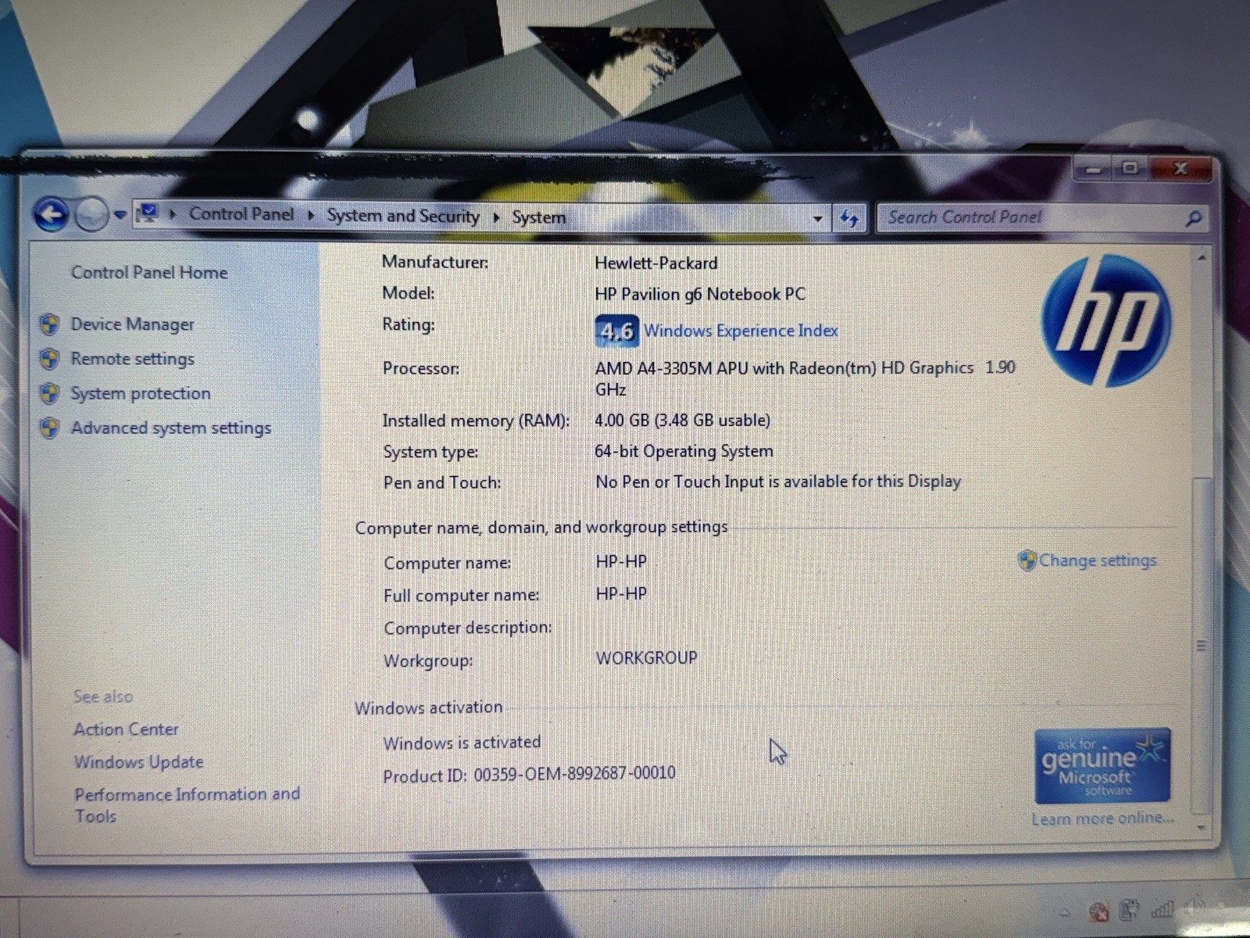This screenshot has width=1250, height=938.
Task: Click the computer icon in address bar
Action: click(148, 213)
